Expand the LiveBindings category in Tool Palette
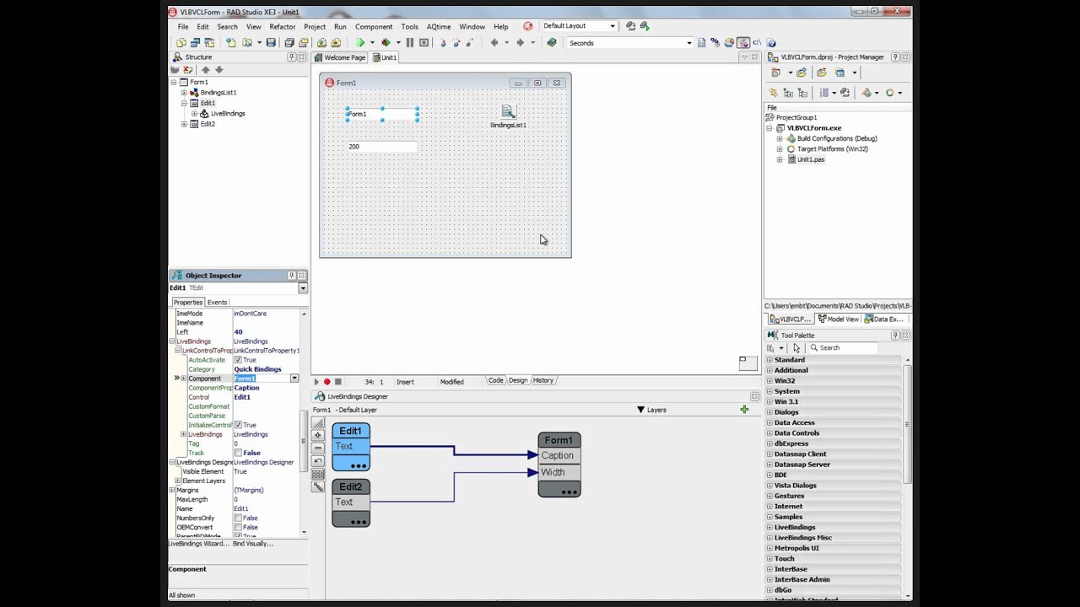 pyautogui.click(x=769, y=527)
